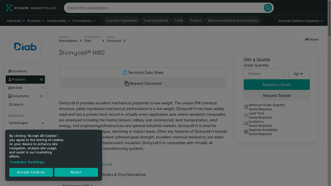This screenshot has height=186, width=331.
Task: Click the Enhanced TDS button
Action: [x=77, y=184]
